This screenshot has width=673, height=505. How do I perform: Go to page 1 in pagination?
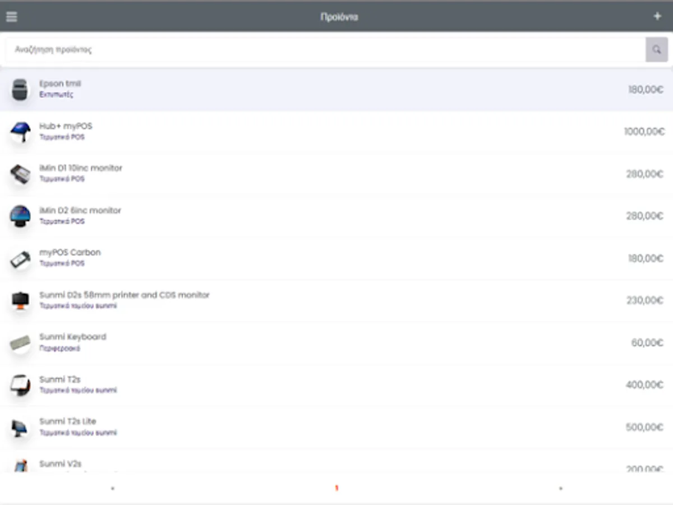(336, 488)
